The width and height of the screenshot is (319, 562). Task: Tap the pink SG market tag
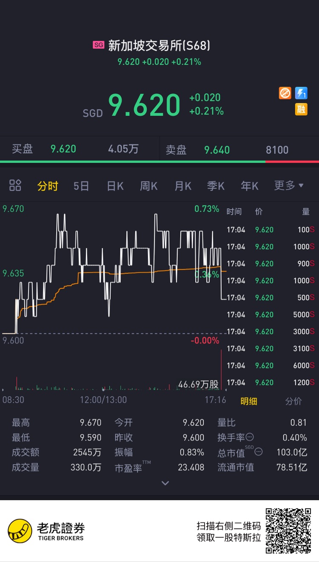pyautogui.click(x=99, y=45)
